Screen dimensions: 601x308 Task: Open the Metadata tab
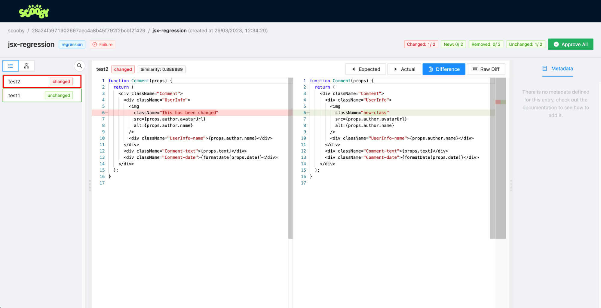pos(562,69)
